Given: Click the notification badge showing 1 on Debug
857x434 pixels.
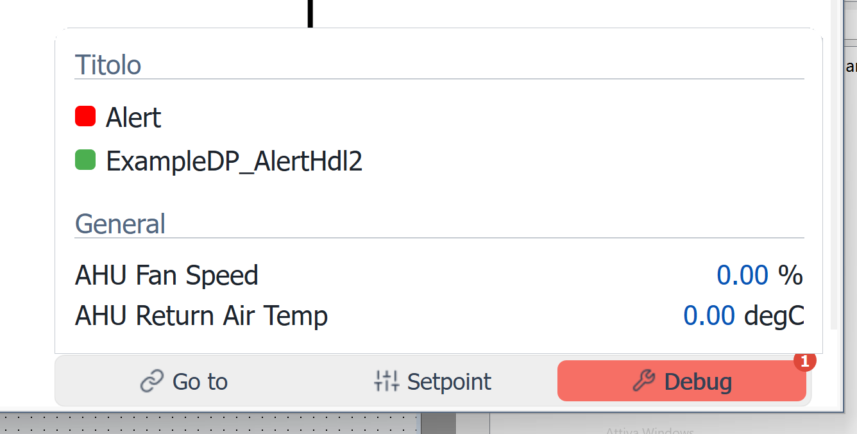Looking at the screenshot, I should tap(806, 361).
